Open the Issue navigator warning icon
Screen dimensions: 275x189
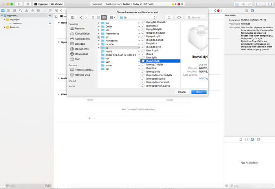pyautogui.click(x=26, y=11)
